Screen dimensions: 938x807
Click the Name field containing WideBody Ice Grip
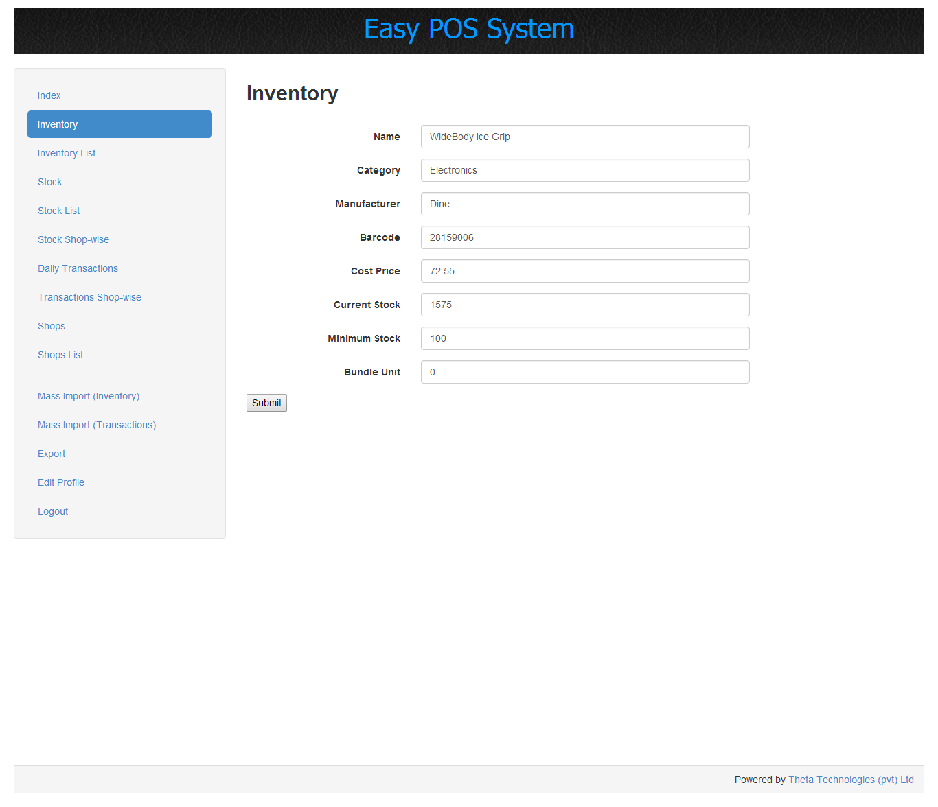[x=584, y=137]
